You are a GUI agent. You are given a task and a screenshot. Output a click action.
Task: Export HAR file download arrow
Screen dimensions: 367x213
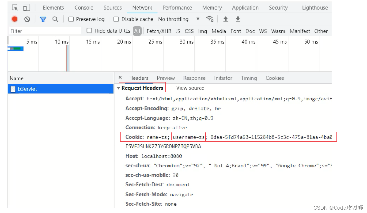[x=238, y=19]
